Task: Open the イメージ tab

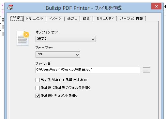Action: click(55, 19)
